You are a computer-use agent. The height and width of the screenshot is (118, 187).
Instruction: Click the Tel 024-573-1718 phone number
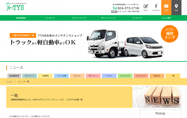126,8
